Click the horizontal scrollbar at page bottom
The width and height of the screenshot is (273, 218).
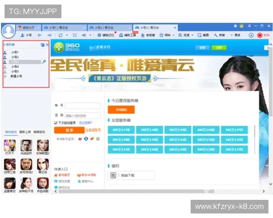136,191
